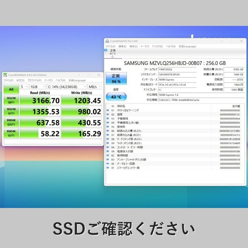The width and height of the screenshot is (248, 248).
Task: Click status orb of row 09 ライトコマンド数
Action: 108,143
